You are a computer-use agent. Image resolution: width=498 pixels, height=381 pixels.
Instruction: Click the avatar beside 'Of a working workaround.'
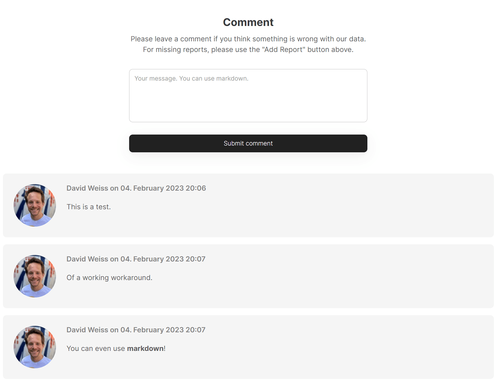(35, 276)
